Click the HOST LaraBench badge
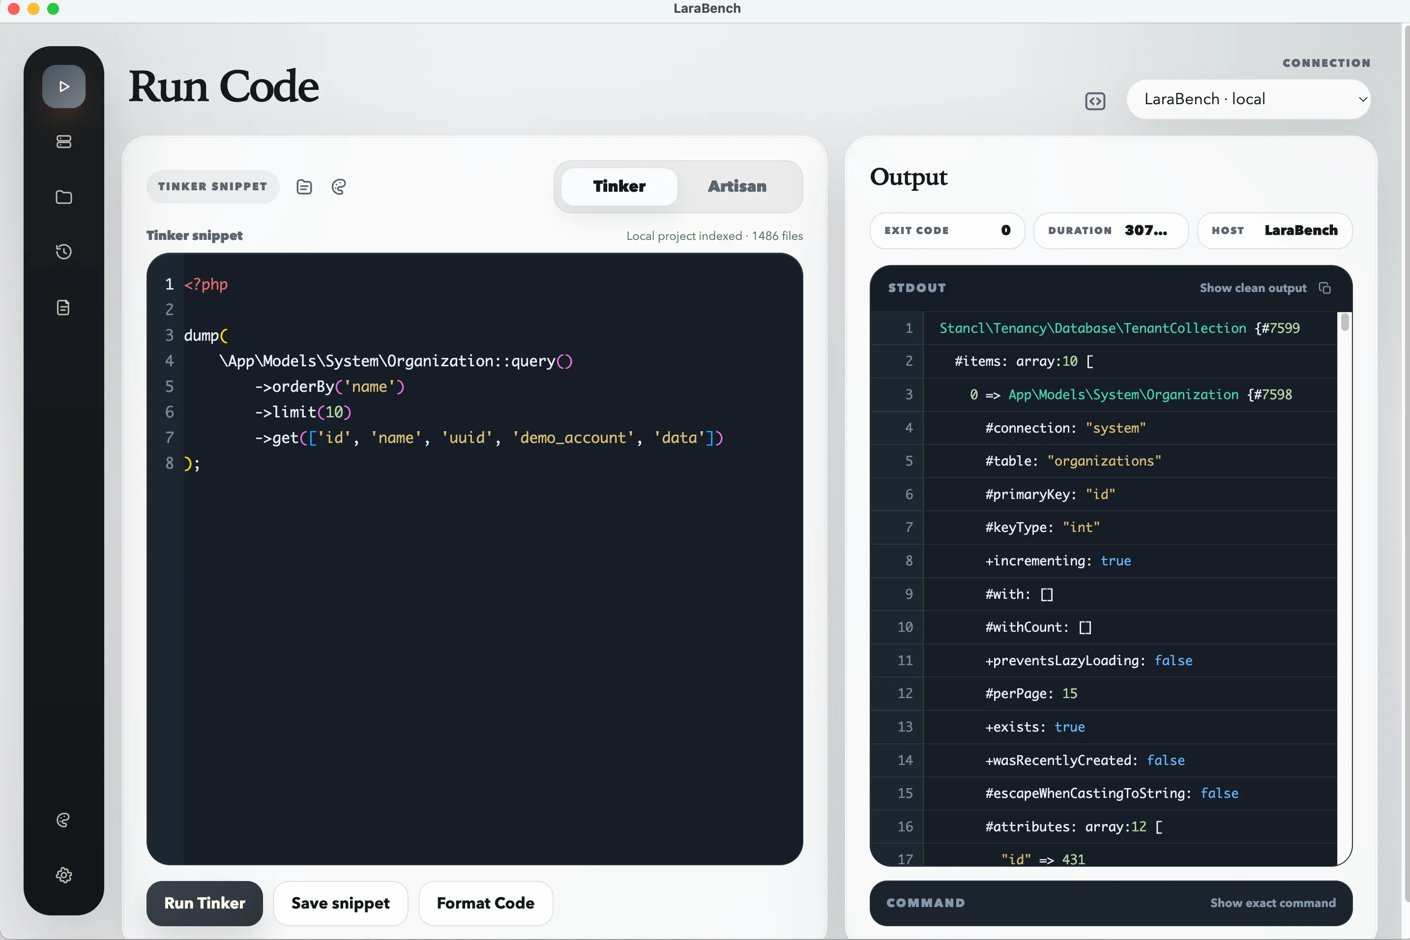The height and width of the screenshot is (940, 1410). tap(1274, 231)
